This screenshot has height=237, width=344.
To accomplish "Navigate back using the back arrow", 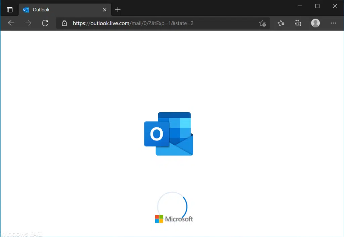I will tap(11, 23).
